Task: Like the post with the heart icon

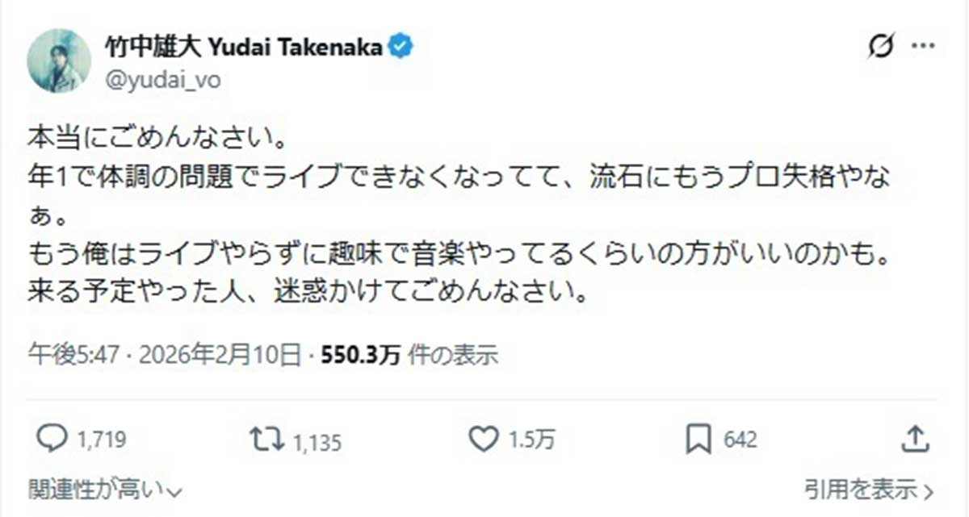Action: point(484,439)
